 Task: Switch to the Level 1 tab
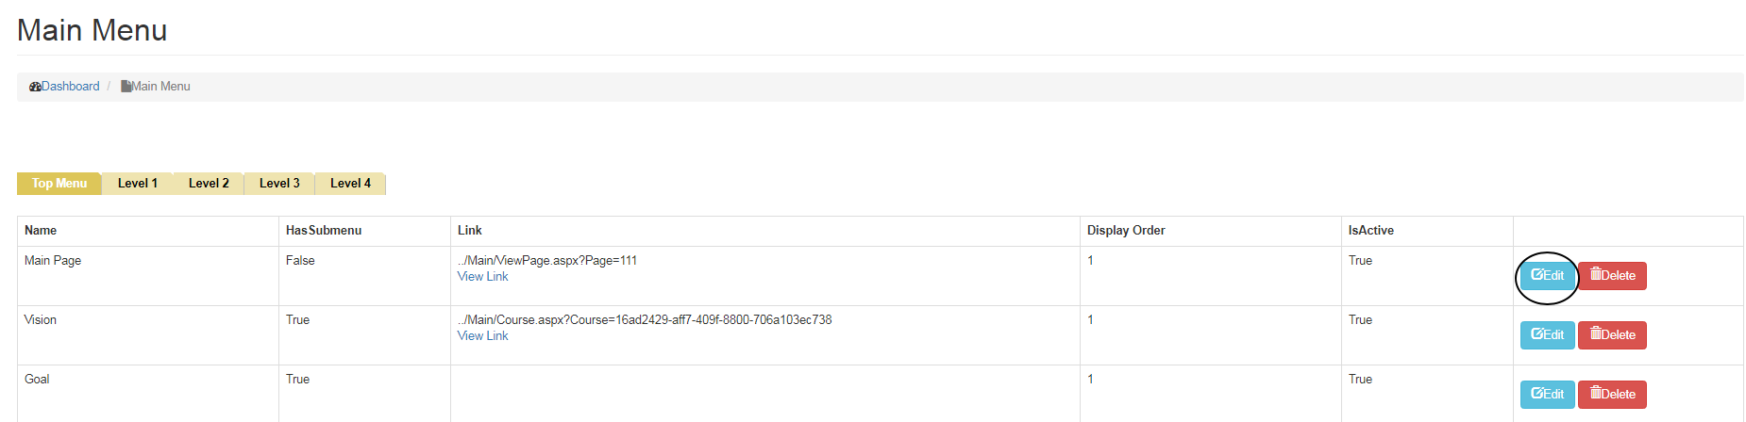138,184
